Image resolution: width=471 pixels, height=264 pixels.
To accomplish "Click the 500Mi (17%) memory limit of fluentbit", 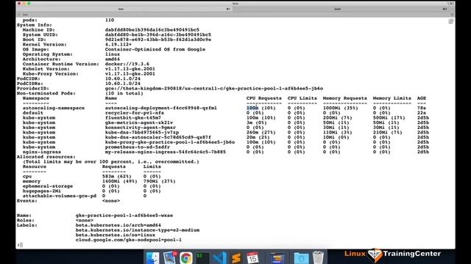I will pos(389,117).
